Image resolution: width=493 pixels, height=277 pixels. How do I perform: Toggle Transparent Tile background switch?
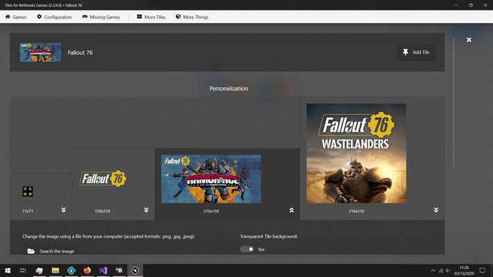[x=247, y=249]
